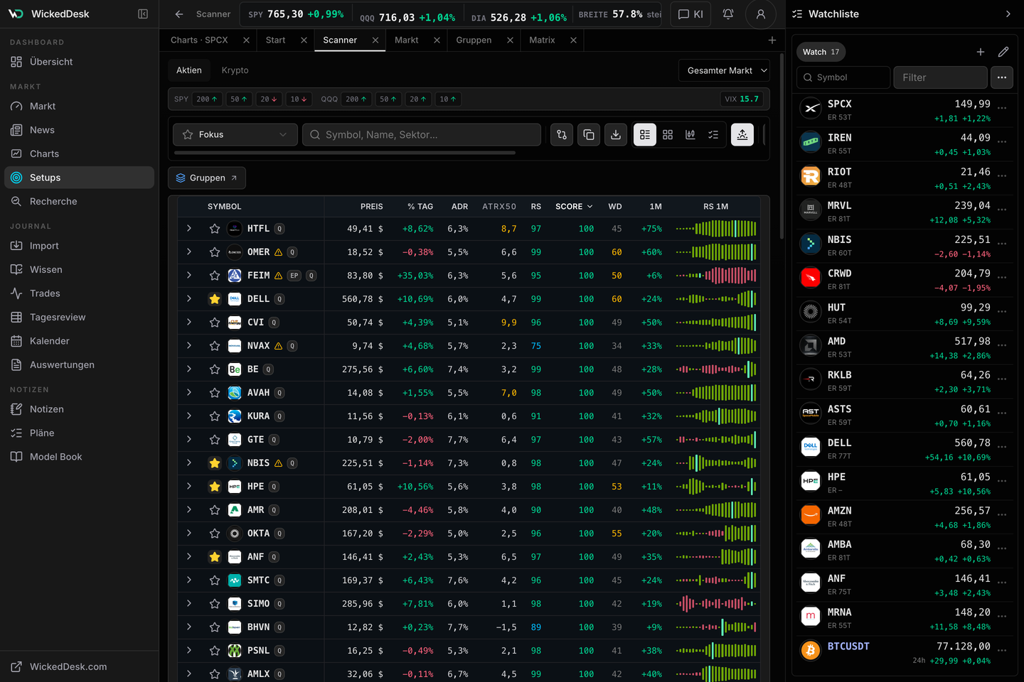This screenshot has height=682, width=1024.
Task: Open Auswertungen in the sidebar
Action: [x=79, y=364]
